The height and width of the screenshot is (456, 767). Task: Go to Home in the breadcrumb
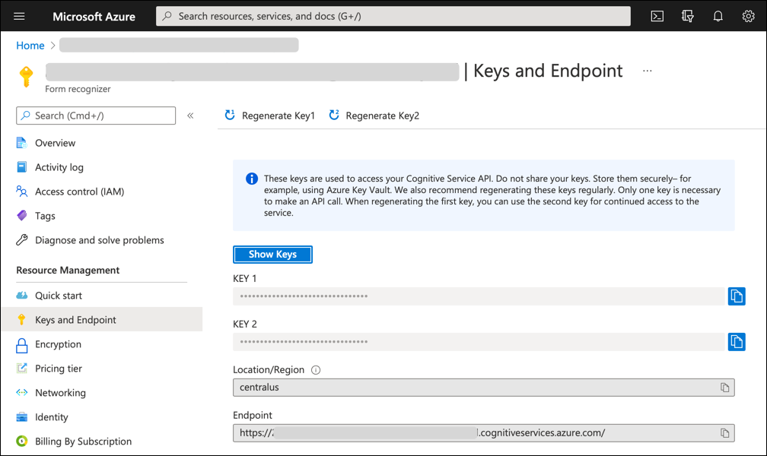30,46
